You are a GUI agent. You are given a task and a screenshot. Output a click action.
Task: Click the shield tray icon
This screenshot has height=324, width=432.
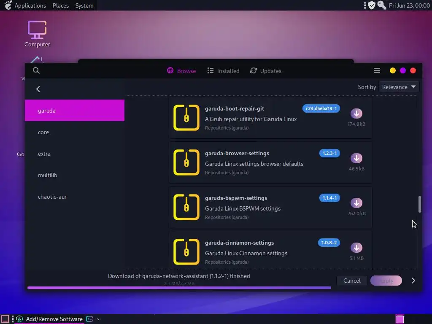coord(372,5)
